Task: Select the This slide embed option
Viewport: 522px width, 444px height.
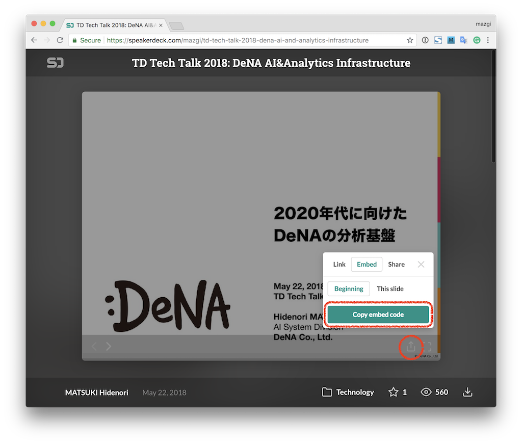Action: (390, 289)
